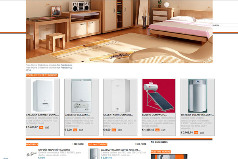Click the Ver button for Equipo Compacto
Screen dimensions: 238x159
coord(157,130)
